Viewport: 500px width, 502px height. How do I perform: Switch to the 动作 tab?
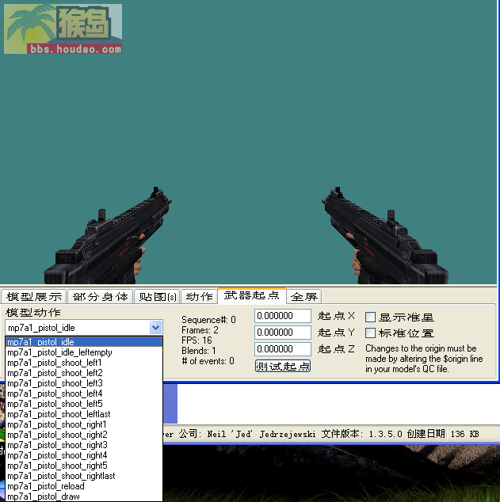199,296
